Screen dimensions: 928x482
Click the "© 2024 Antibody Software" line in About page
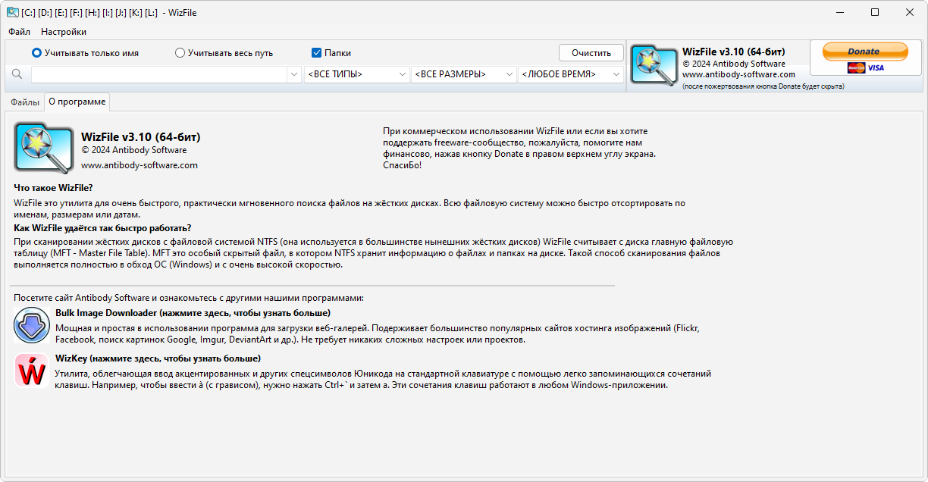point(133,150)
